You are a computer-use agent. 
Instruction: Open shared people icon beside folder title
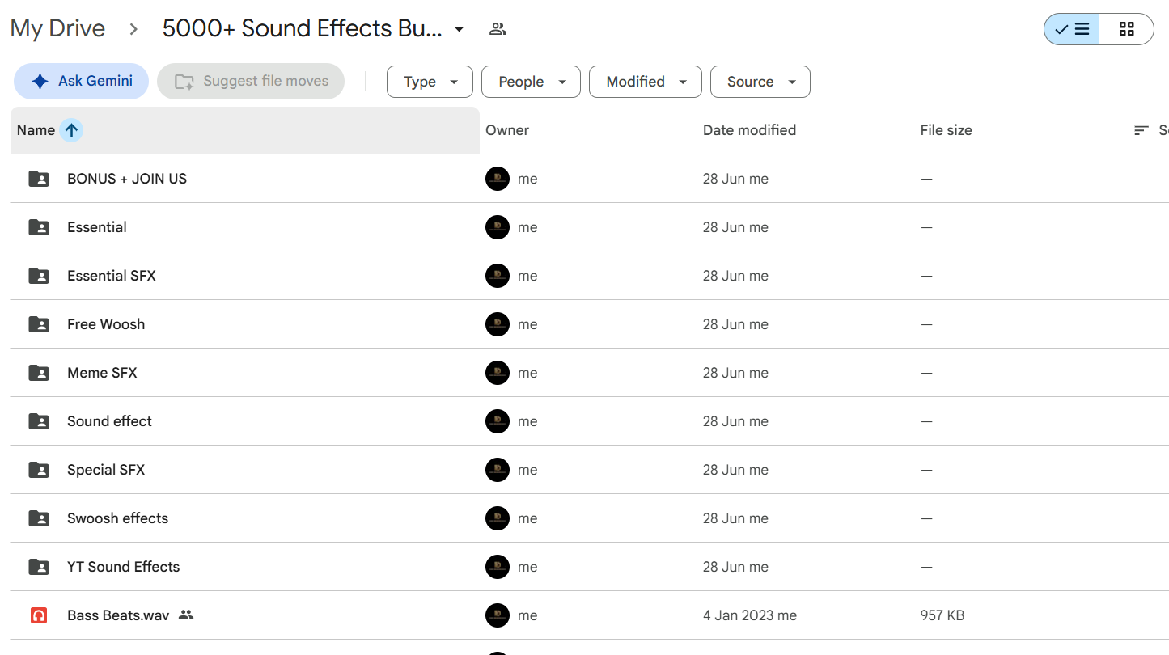pos(498,29)
